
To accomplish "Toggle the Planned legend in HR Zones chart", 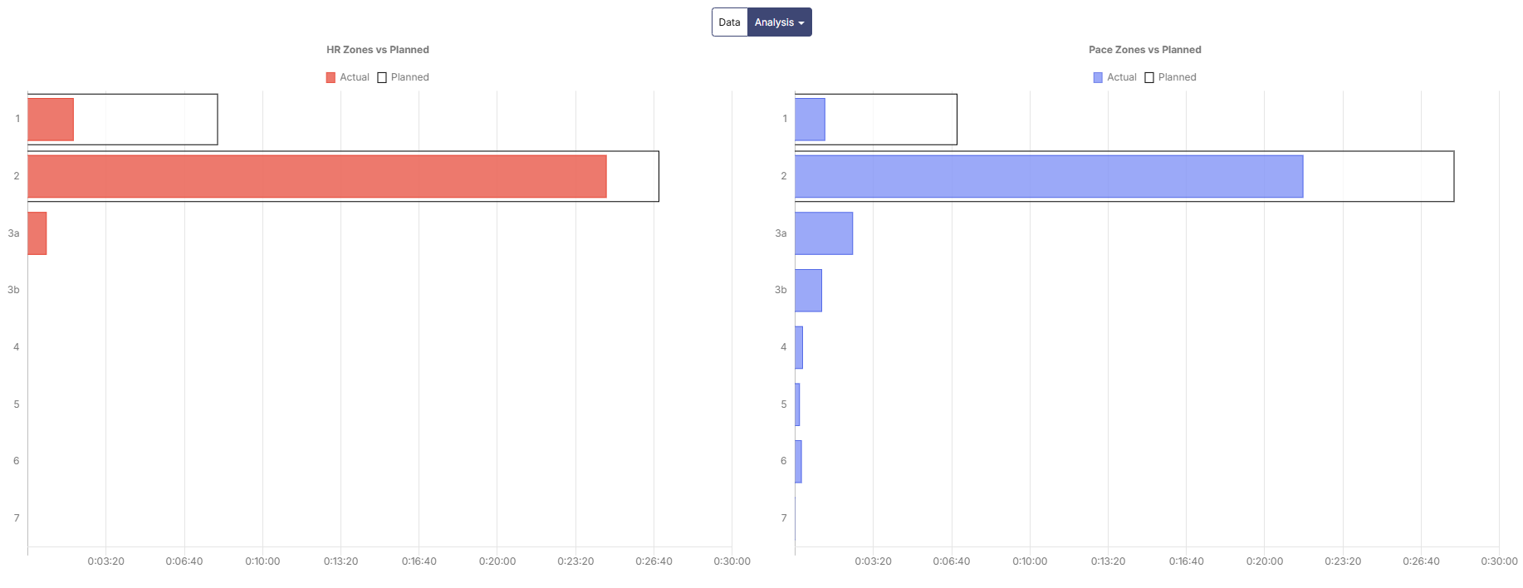I will coord(404,77).
